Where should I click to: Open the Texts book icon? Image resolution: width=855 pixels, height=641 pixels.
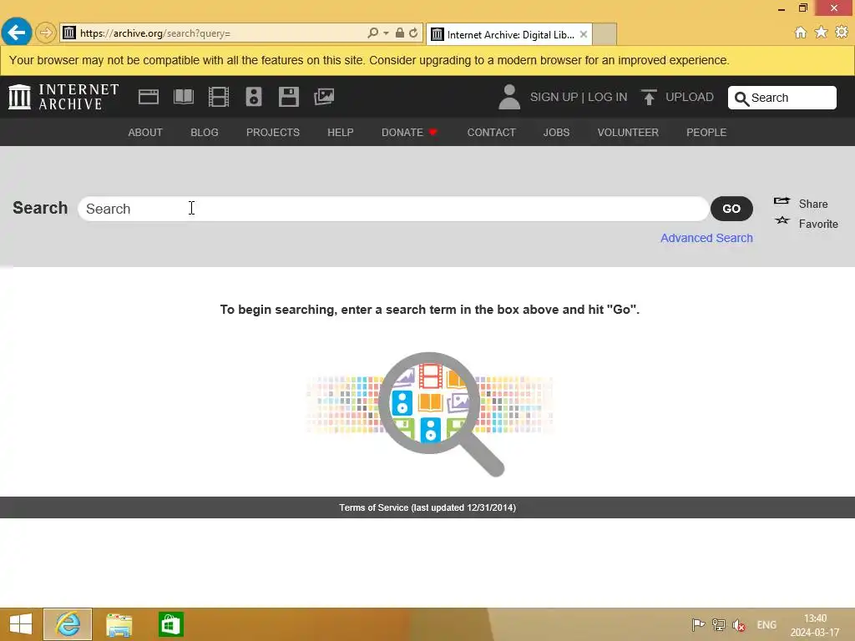click(183, 97)
